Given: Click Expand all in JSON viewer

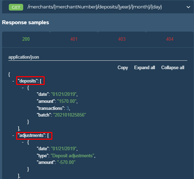Looking at the screenshot, I should [x=144, y=68].
